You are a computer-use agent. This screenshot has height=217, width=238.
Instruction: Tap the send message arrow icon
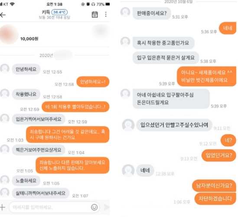coord(106,207)
